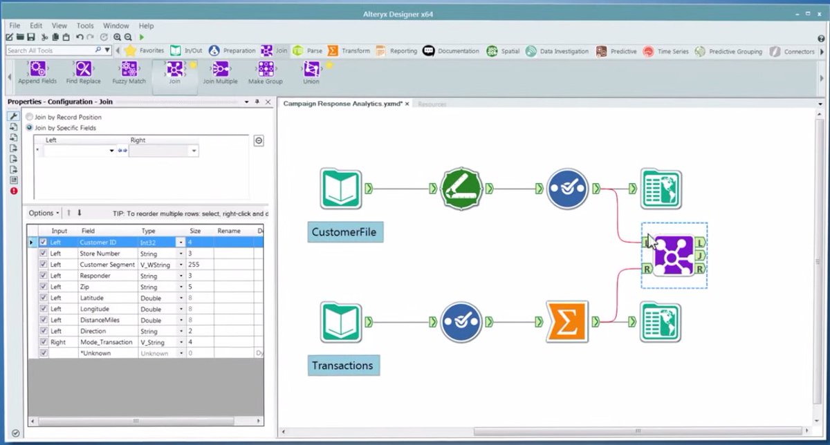
Task: Open the Edit menu
Action: tap(36, 26)
